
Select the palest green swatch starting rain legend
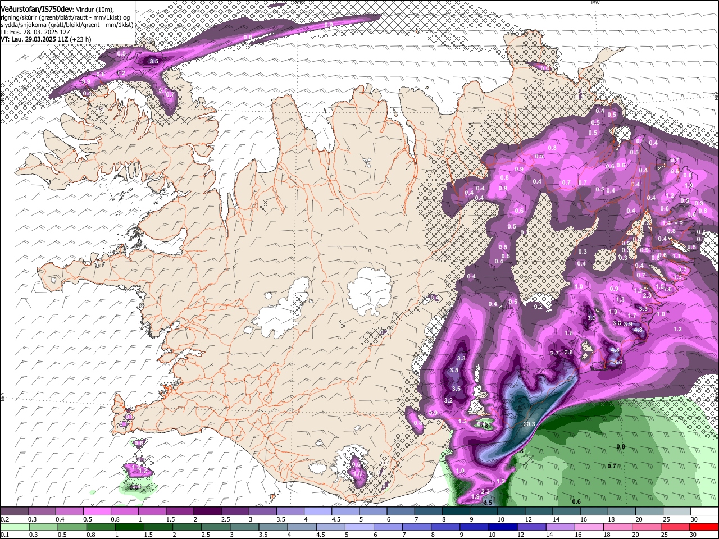pos(14,527)
